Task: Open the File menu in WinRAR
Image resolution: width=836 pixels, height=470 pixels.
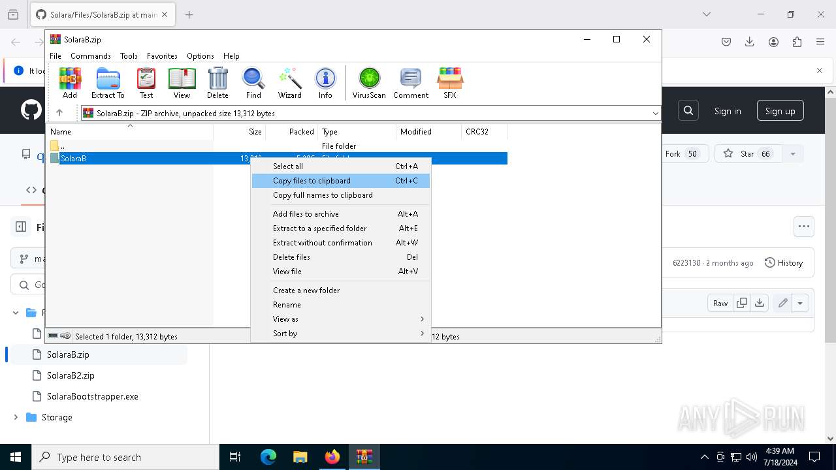Action: tap(56, 56)
